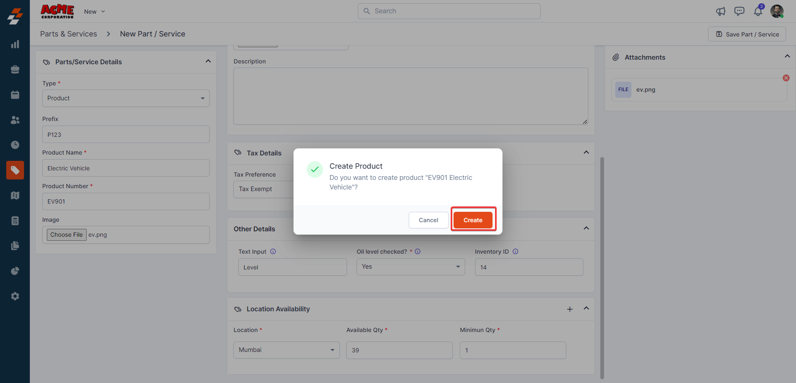Collapse the Parts/Service Details section

tap(208, 61)
